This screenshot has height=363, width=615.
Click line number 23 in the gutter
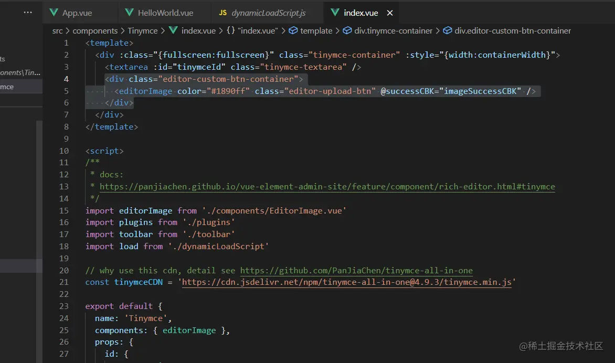coord(64,306)
